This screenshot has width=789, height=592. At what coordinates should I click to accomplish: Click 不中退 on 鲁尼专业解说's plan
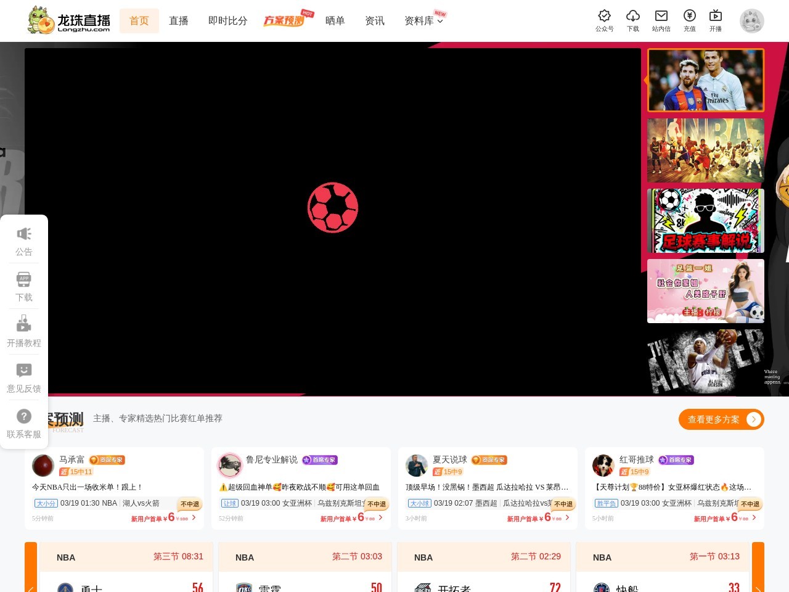(x=375, y=504)
